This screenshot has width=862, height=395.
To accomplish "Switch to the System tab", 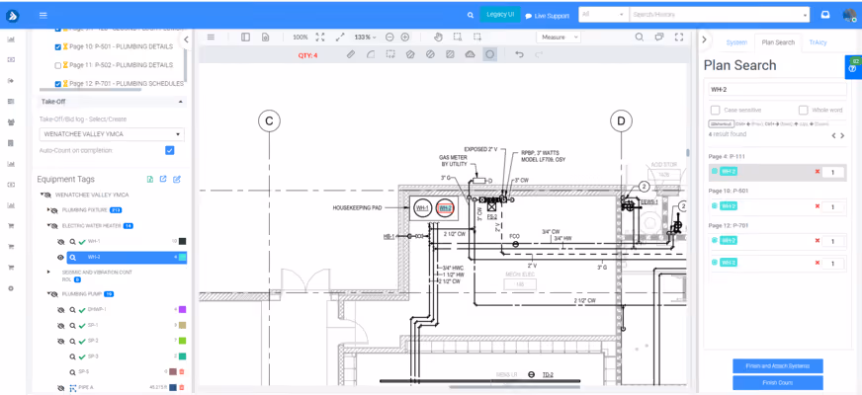I will (736, 42).
